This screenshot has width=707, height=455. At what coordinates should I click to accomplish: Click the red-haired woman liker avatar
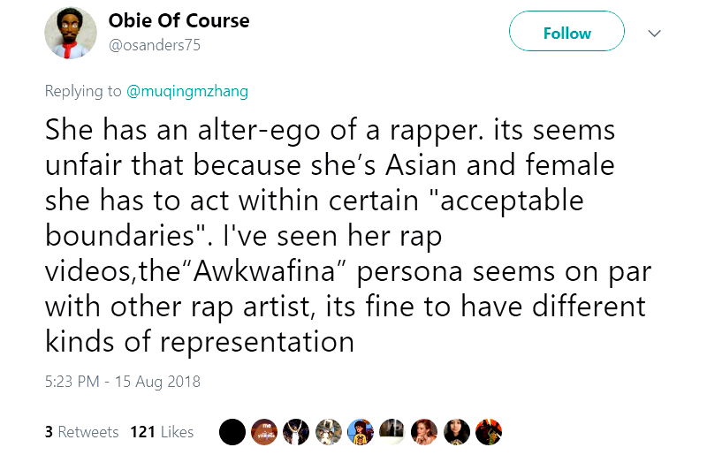pyautogui.click(x=424, y=432)
